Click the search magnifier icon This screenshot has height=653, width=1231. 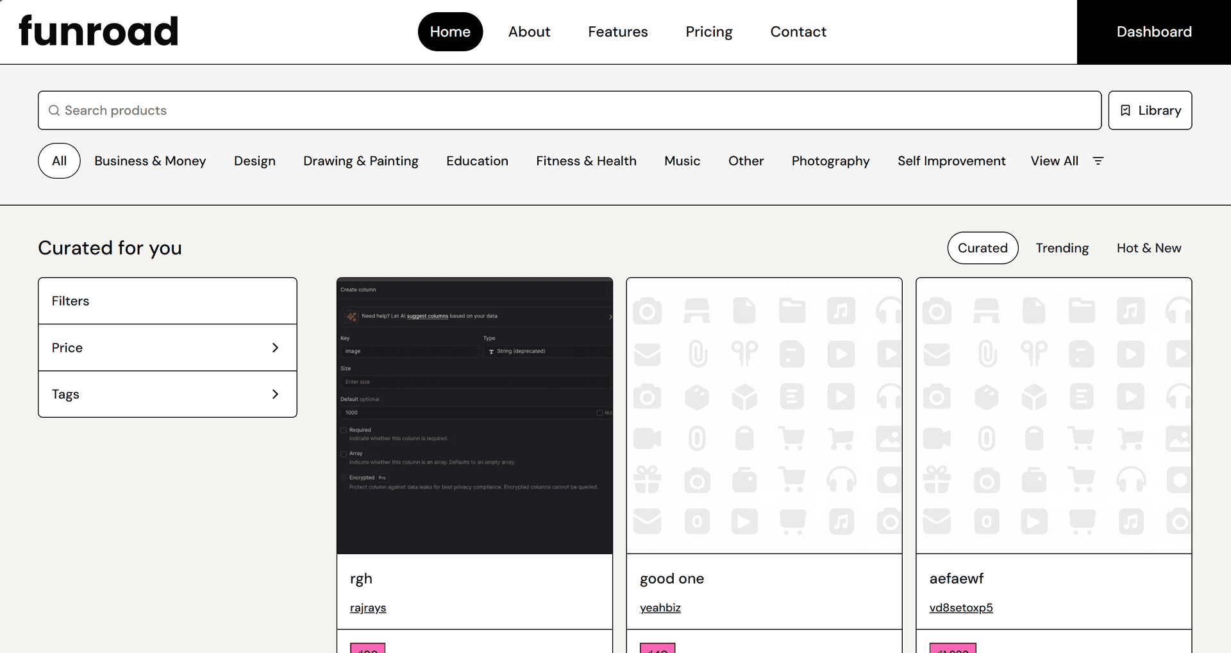[54, 110]
